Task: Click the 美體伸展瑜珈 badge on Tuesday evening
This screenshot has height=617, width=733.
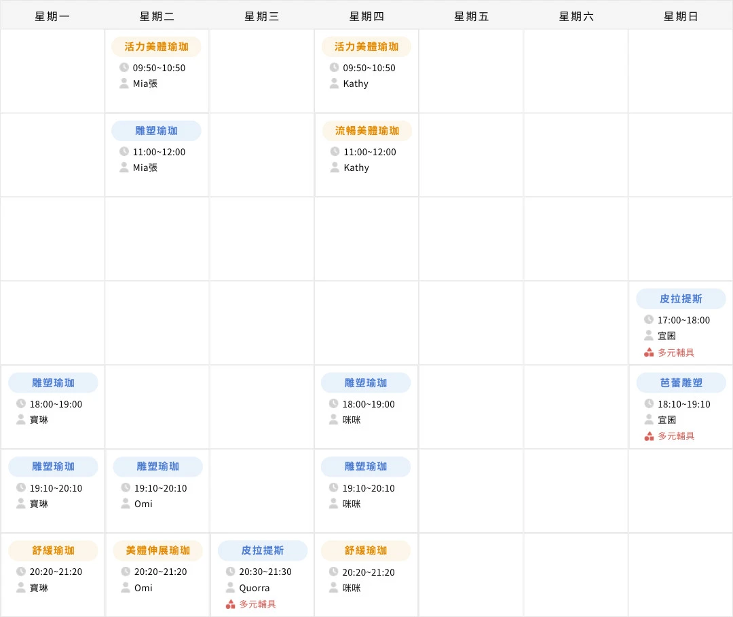Action: 157,551
